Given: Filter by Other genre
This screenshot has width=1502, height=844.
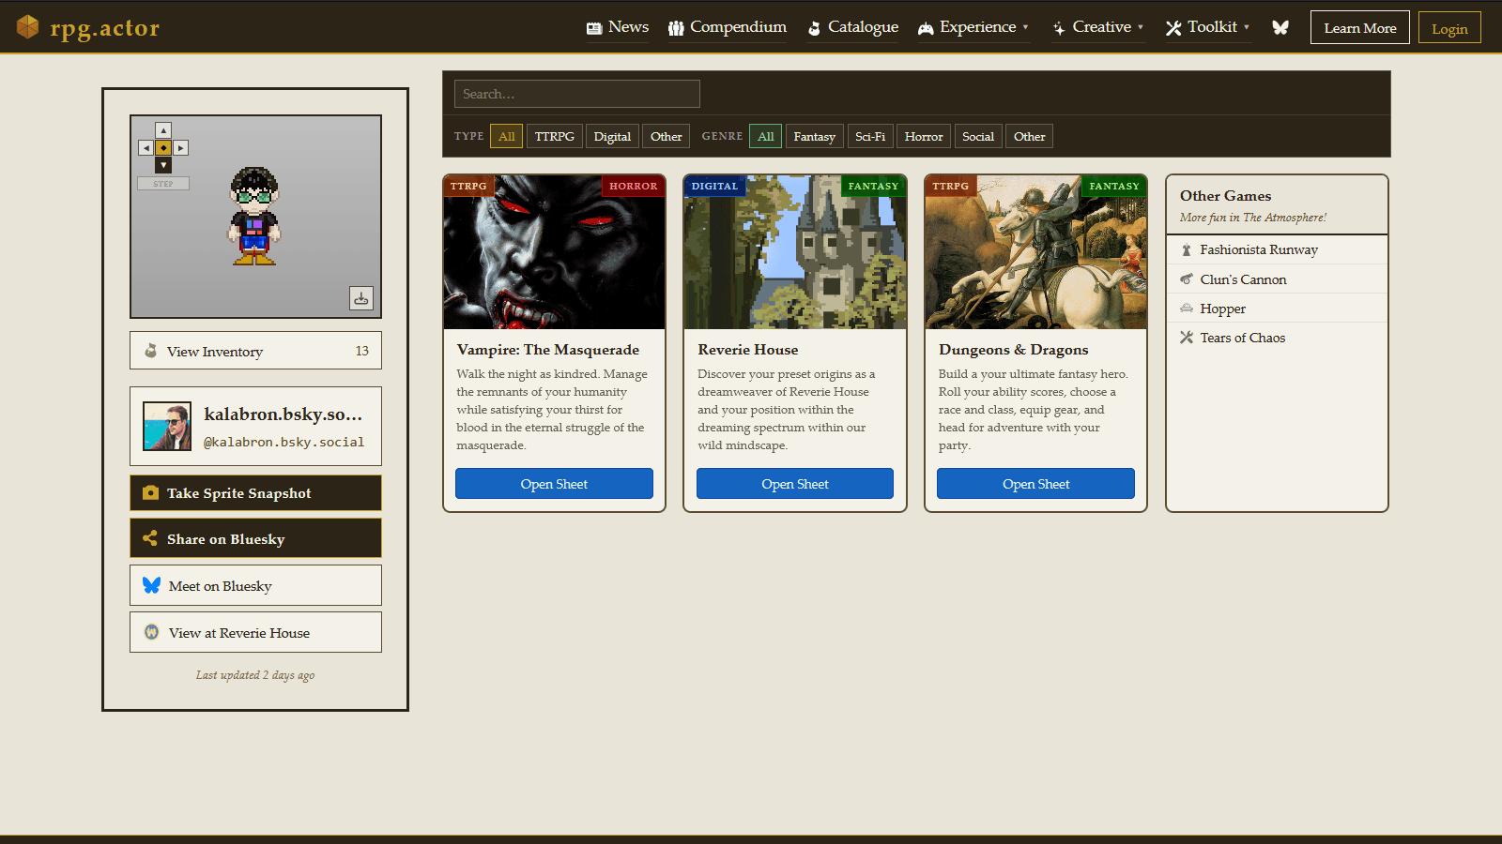Looking at the screenshot, I should [1030, 136].
